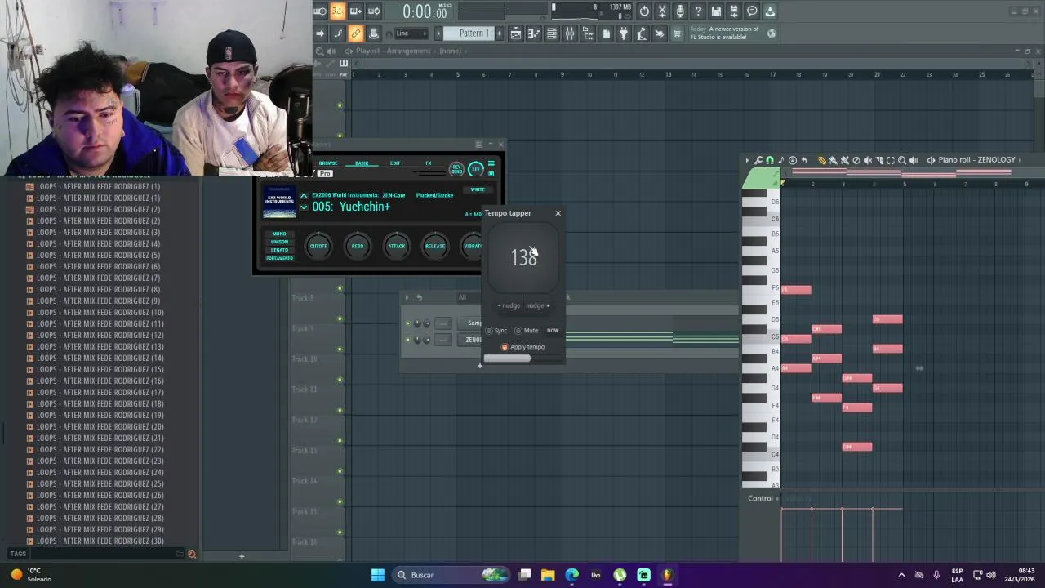Open the content library shopping cart icon
1045x588 pixels.
pos(676,33)
